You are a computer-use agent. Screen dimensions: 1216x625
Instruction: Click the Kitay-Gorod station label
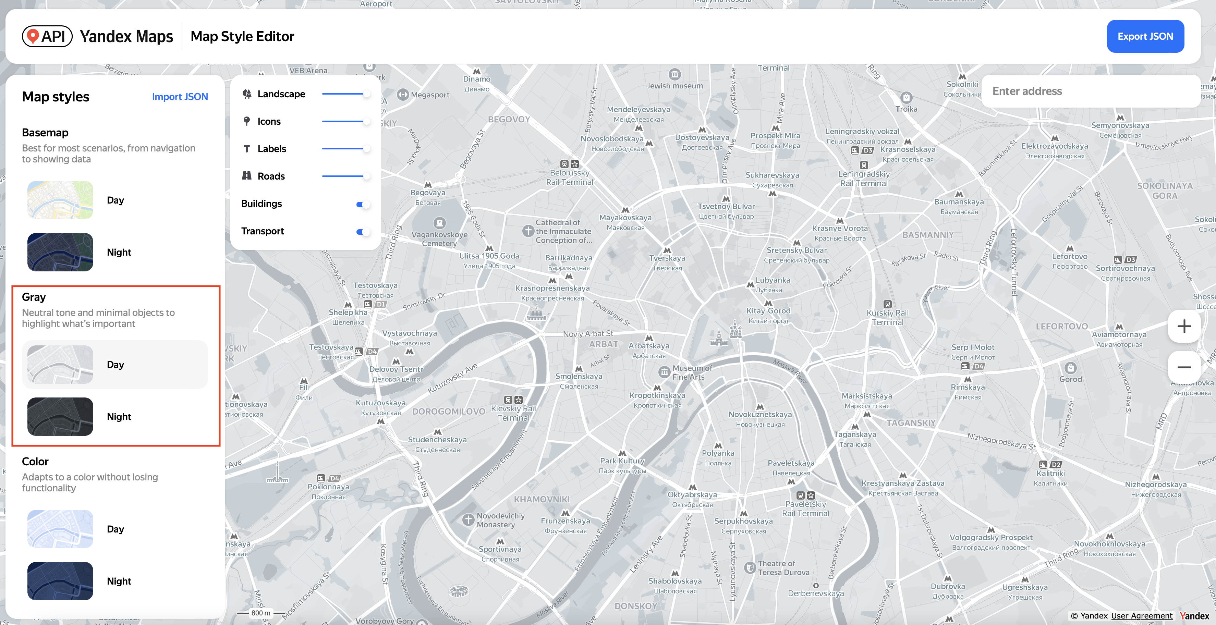pos(768,310)
